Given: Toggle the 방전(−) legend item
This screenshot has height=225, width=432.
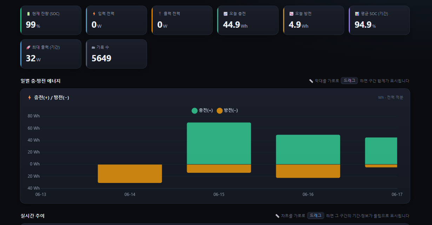Looking at the screenshot, I should pos(227,110).
